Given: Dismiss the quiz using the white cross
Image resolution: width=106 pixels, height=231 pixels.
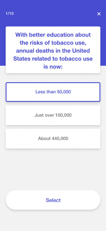Looking at the screenshot, I should coord(99,14).
